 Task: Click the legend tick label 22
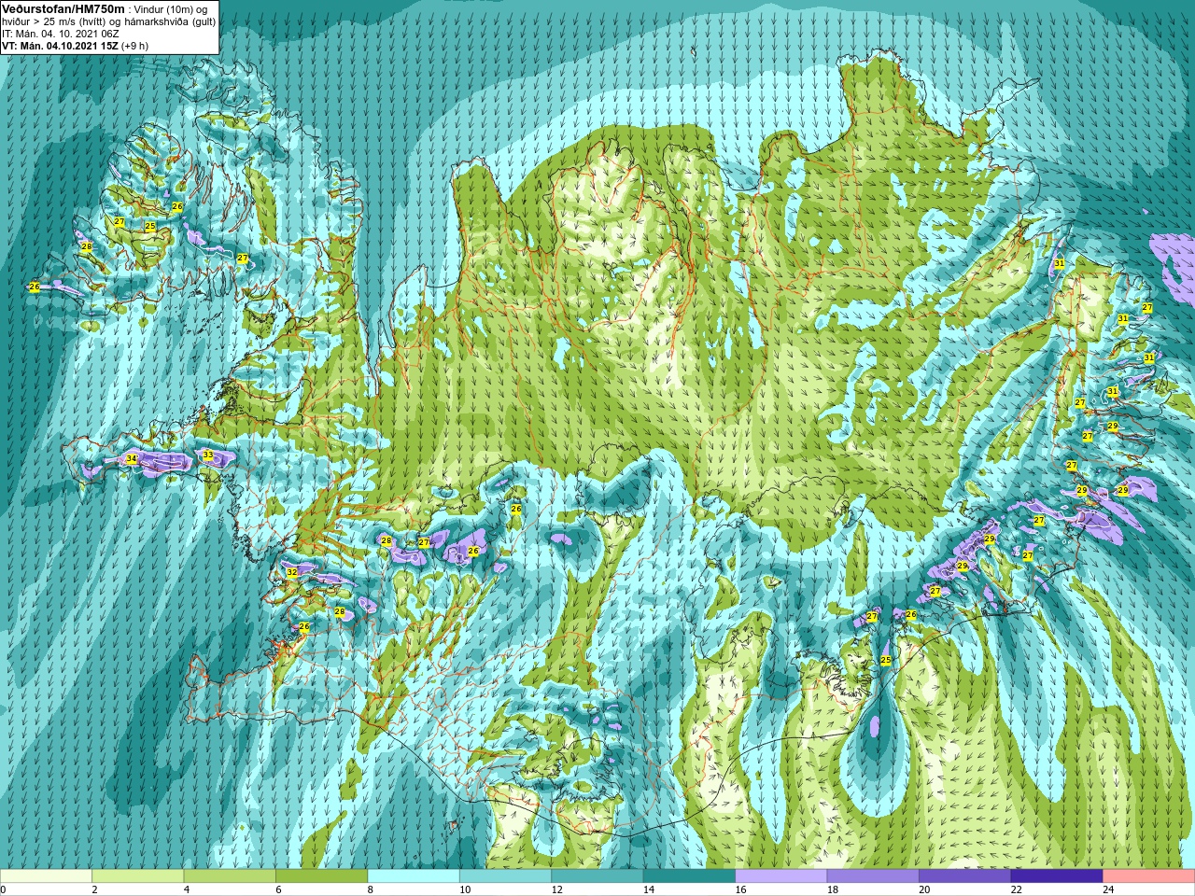(x=1017, y=889)
